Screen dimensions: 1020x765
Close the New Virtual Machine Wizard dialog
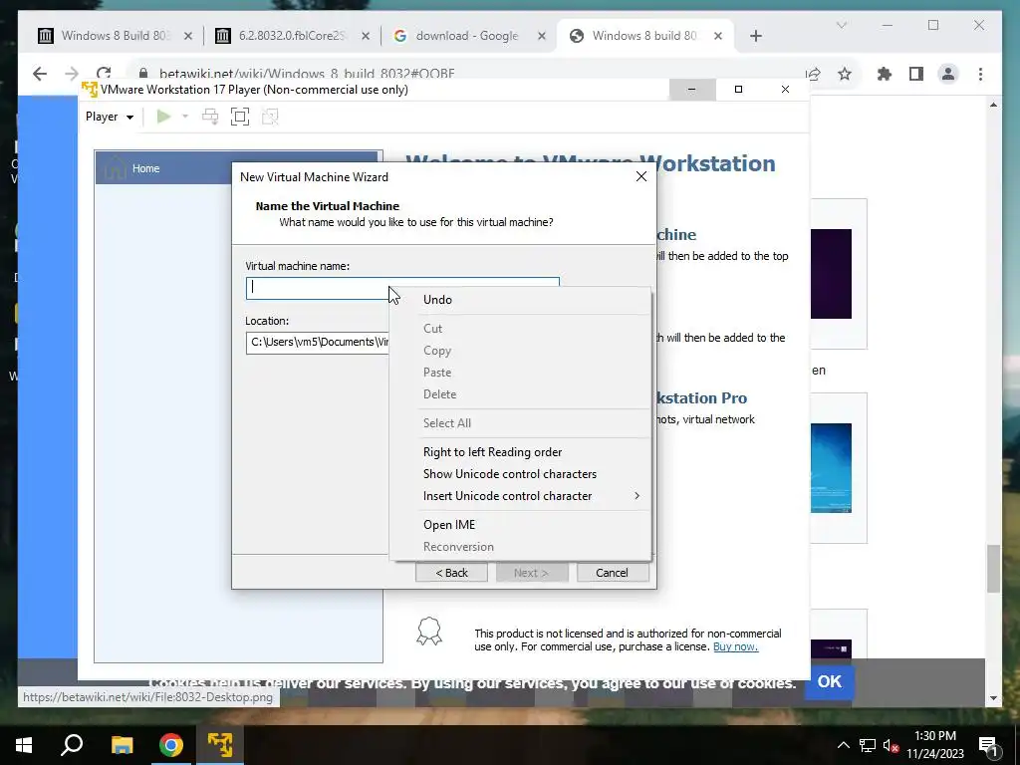[641, 177]
